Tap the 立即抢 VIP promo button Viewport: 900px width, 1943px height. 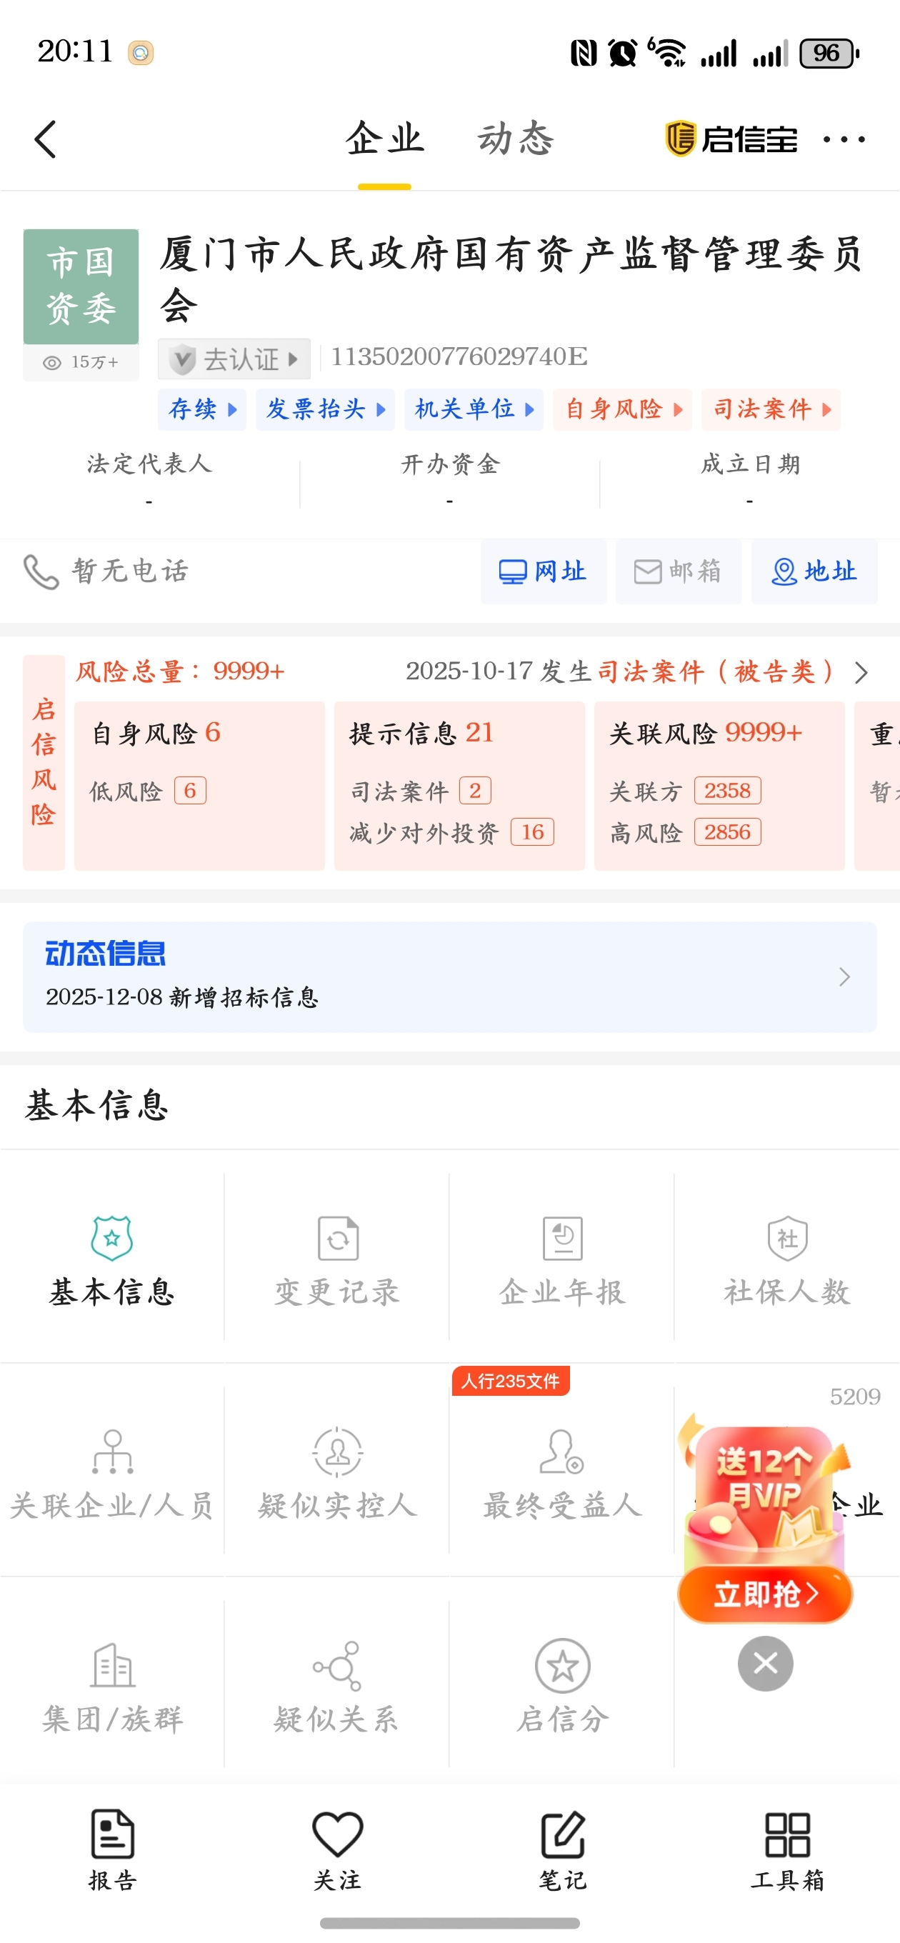click(x=765, y=1594)
